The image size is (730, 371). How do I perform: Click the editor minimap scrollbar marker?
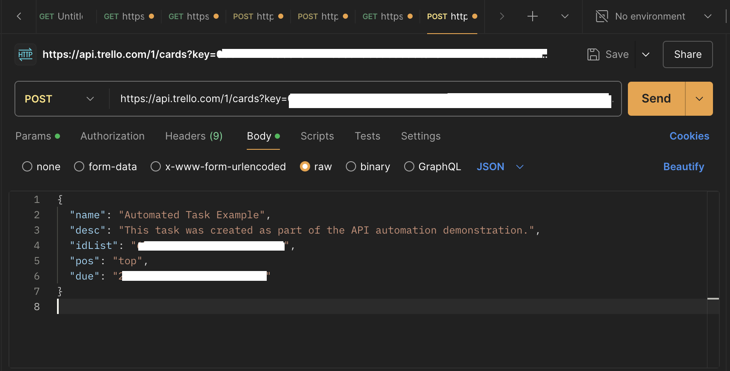click(x=713, y=299)
